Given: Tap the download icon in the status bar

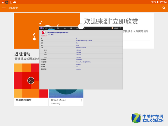Looking at the screenshot, I should (11, 2).
